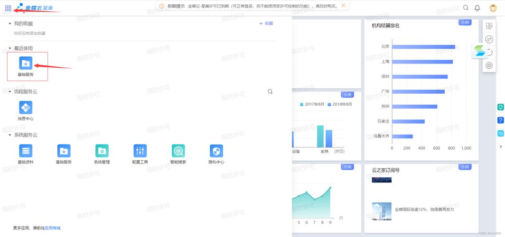
Task: Click the 示例 badge on 机构结算排名 card
Action: point(465,22)
